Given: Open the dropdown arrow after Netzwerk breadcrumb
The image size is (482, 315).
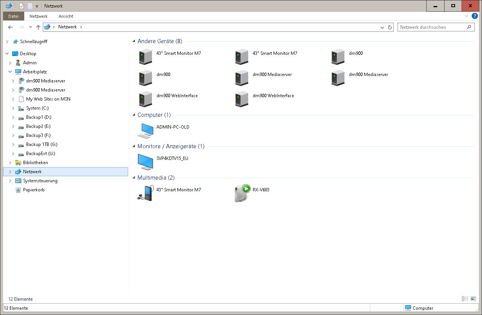Looking at the screenshot, I should [81, 27].
